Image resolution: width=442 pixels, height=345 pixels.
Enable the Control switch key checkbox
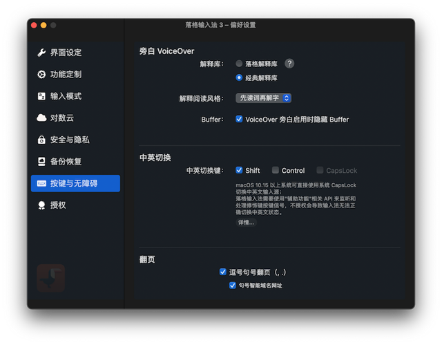[x=276, y=170]
